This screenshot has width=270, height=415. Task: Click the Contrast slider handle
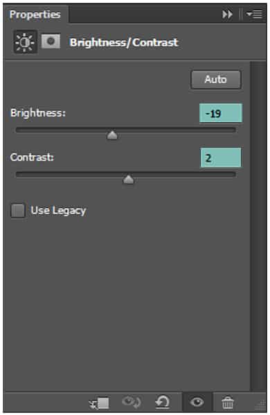pyautogui.click(x=129, y=180)
